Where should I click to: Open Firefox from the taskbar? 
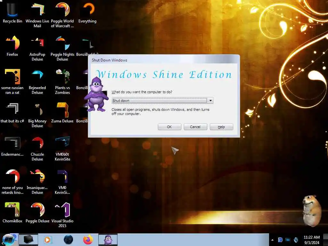(x=88, y=240)
